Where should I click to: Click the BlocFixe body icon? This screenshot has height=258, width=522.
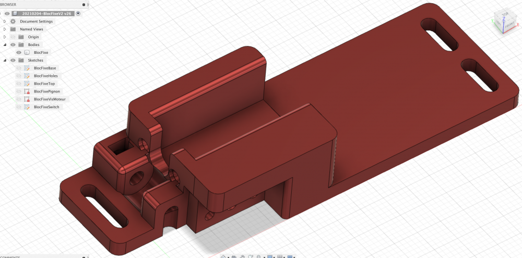[x=27, y=53]
